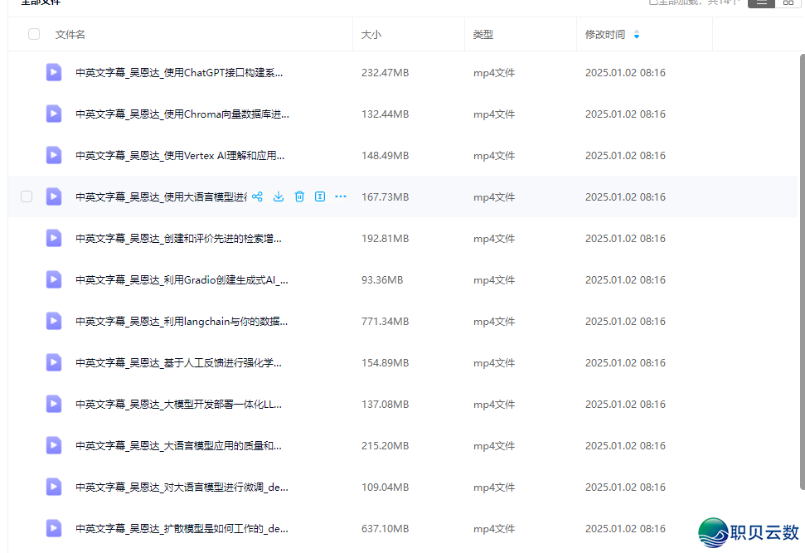Open the 全部文件 tab
The height and width of the screenshot is (553, 805).
click(x=39, y=2)
